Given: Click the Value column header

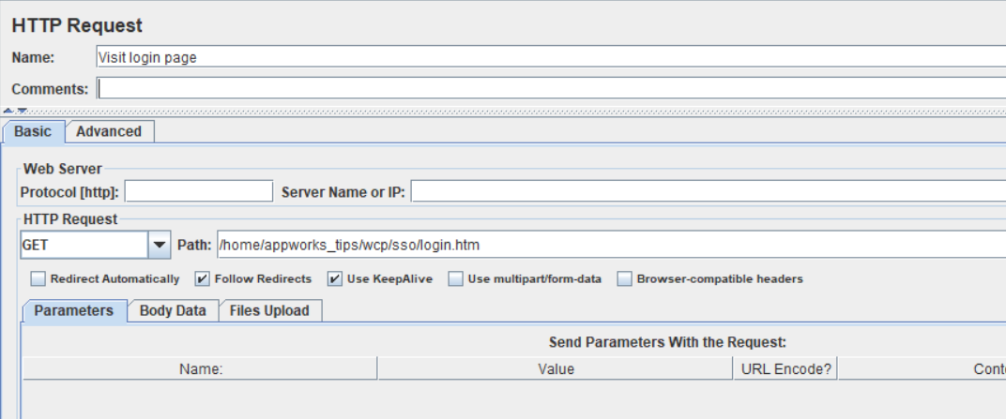Looking at the screenshot, I should tap(556, 369).
